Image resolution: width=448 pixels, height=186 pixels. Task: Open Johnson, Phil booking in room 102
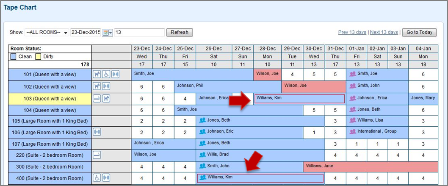(x=228, y=86)
